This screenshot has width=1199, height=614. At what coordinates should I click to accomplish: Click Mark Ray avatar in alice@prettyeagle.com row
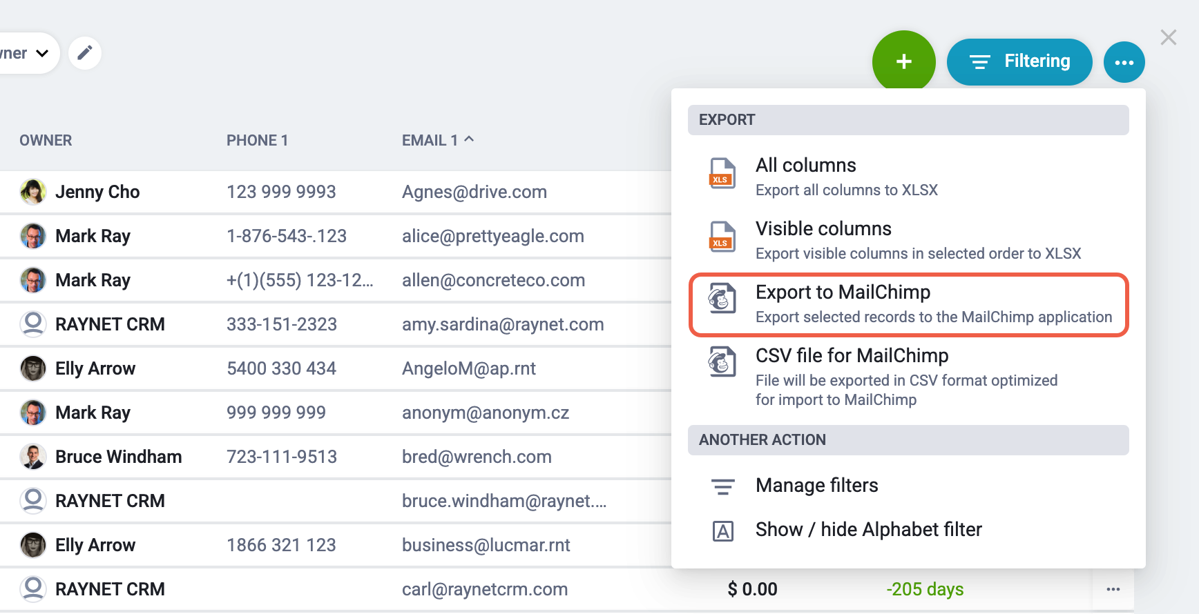pyautogui.click(x=33, y=236)
